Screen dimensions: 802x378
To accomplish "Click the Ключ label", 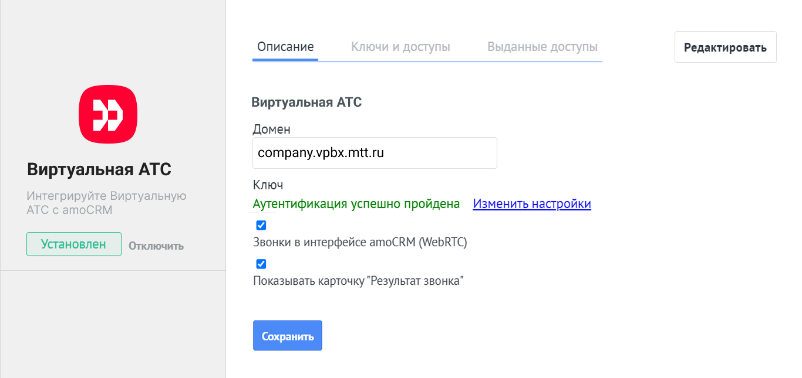I will click(x=268, y=185).
